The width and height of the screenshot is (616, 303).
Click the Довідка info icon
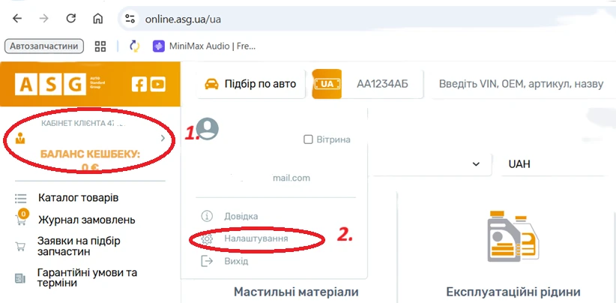click(x=207, y=216)
